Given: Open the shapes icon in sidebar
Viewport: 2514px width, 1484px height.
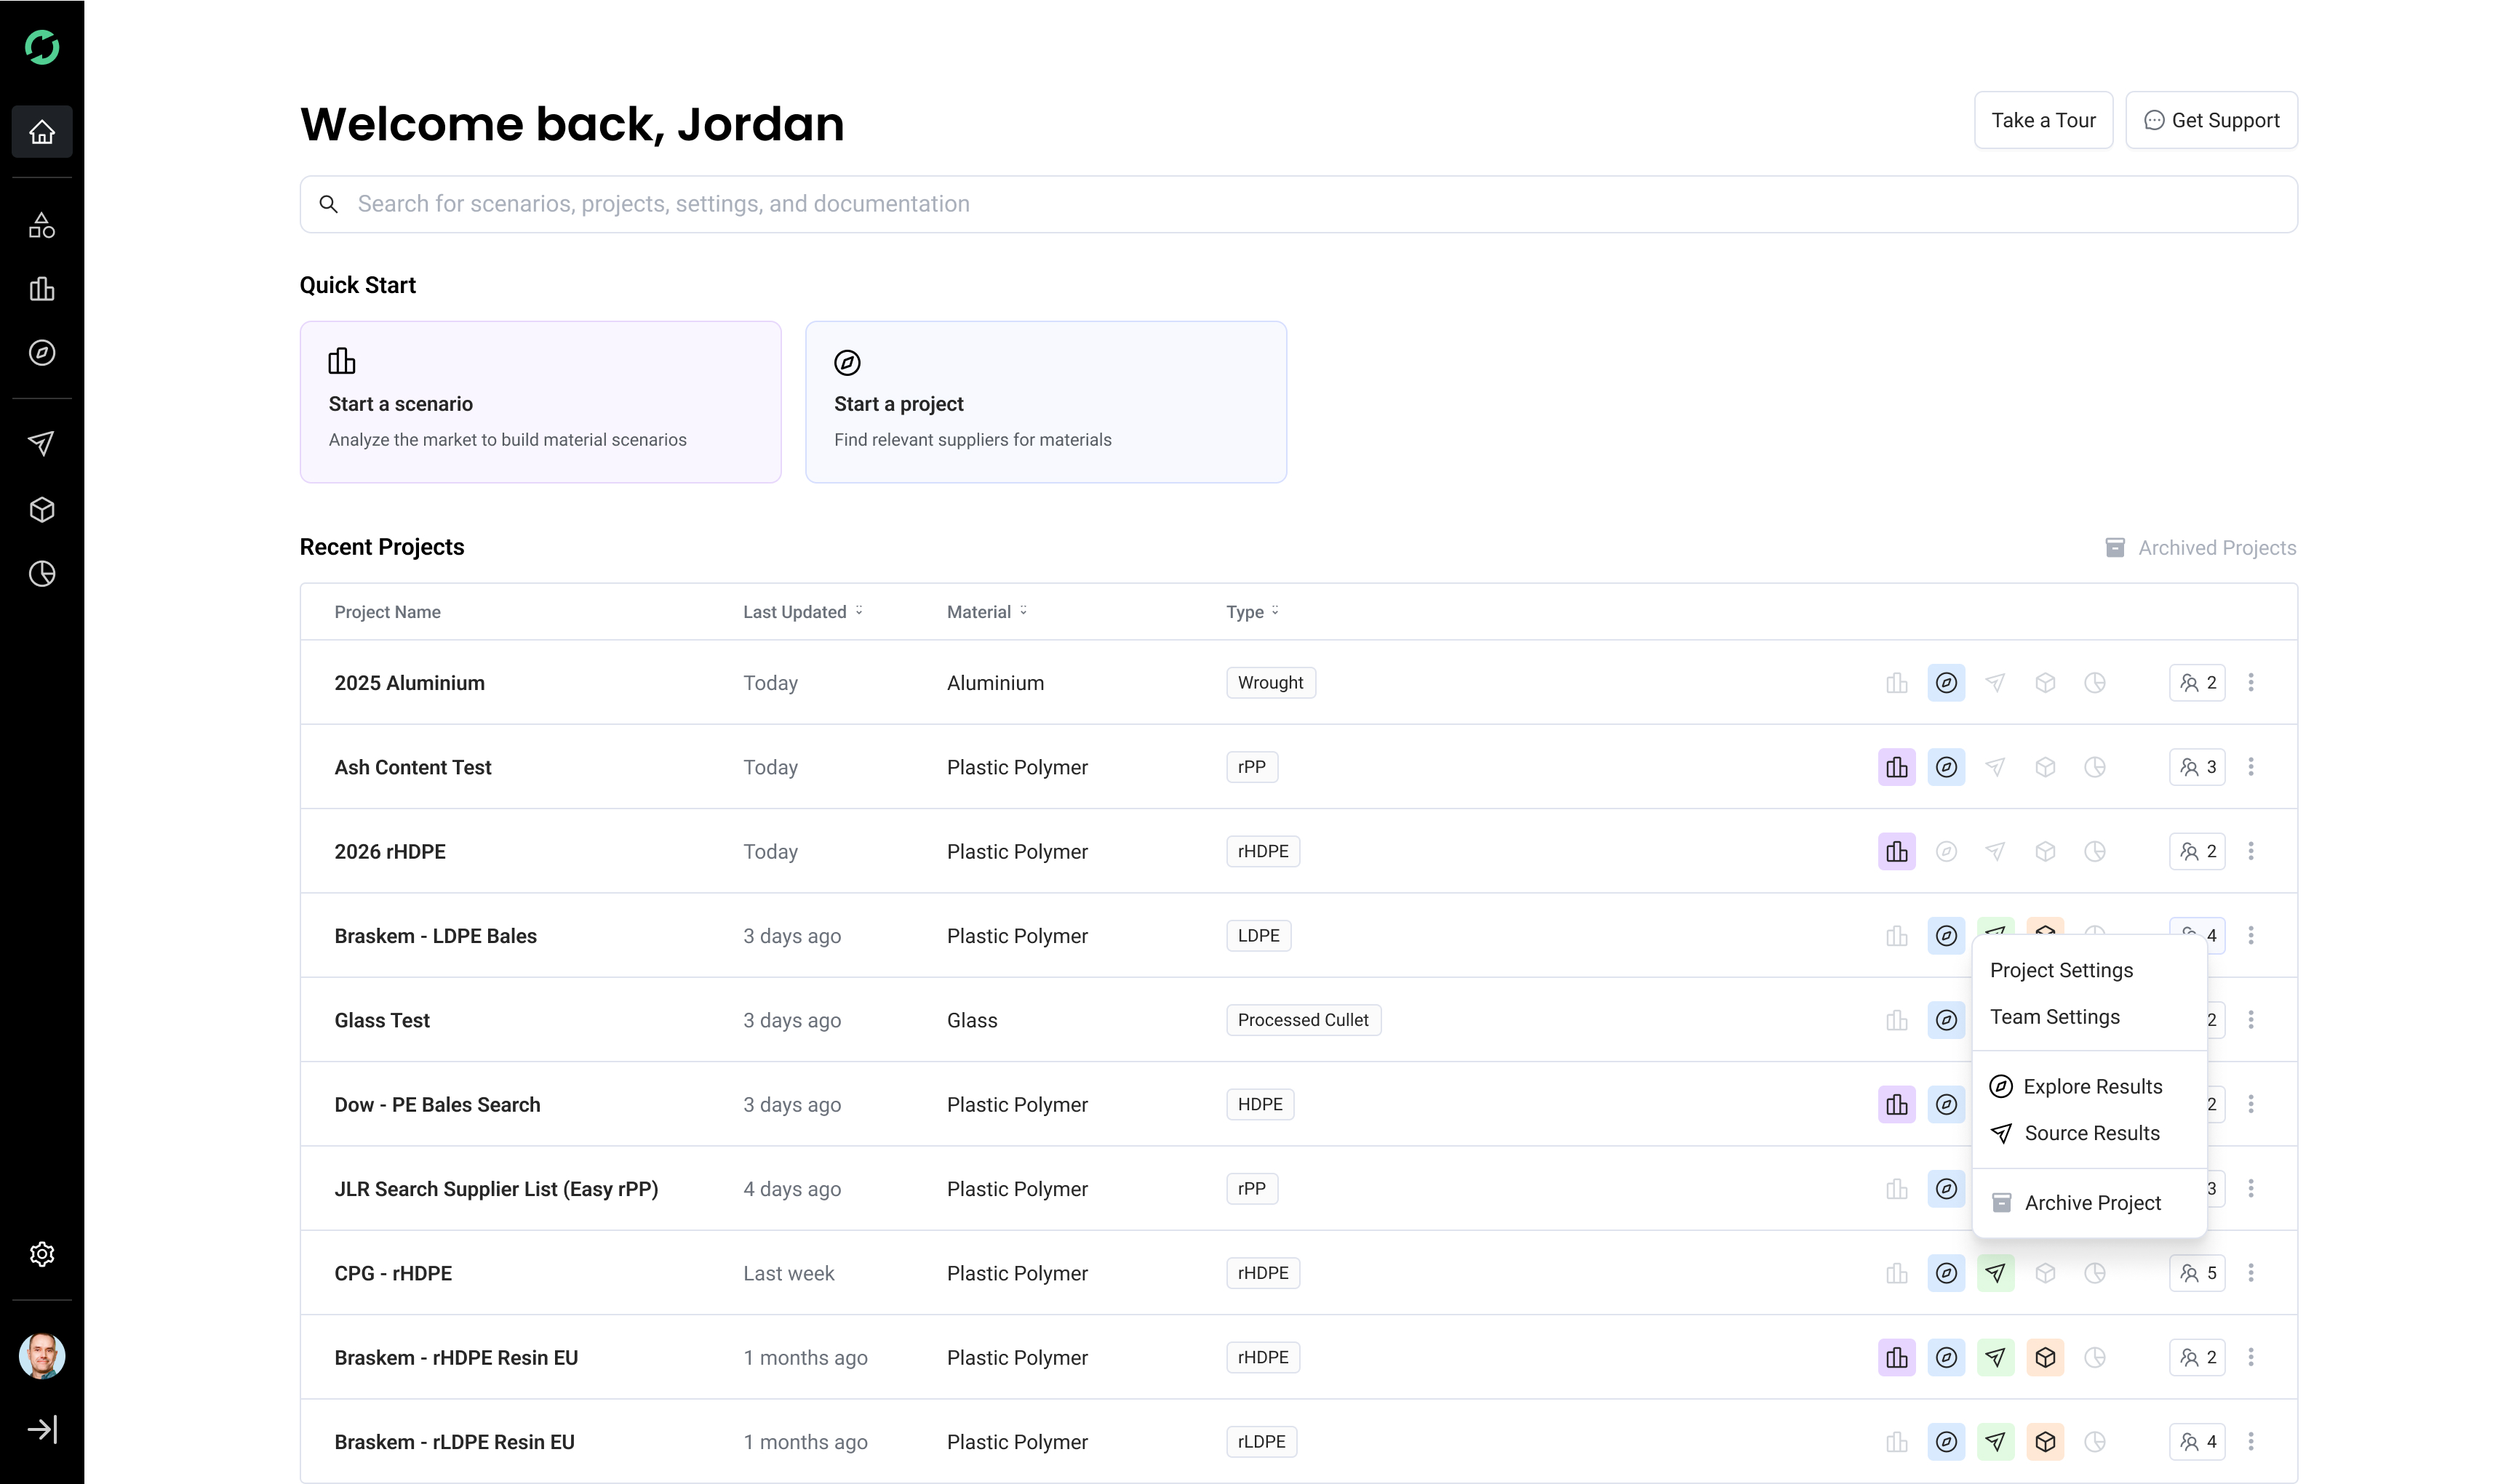Looking at the screenshot, I should coord(42,226).
